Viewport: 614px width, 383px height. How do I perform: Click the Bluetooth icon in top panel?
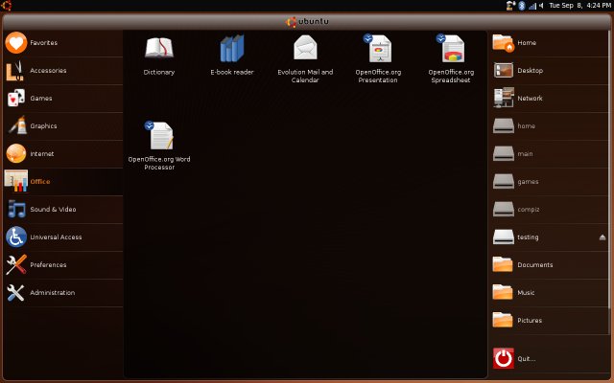click(522, 6)
